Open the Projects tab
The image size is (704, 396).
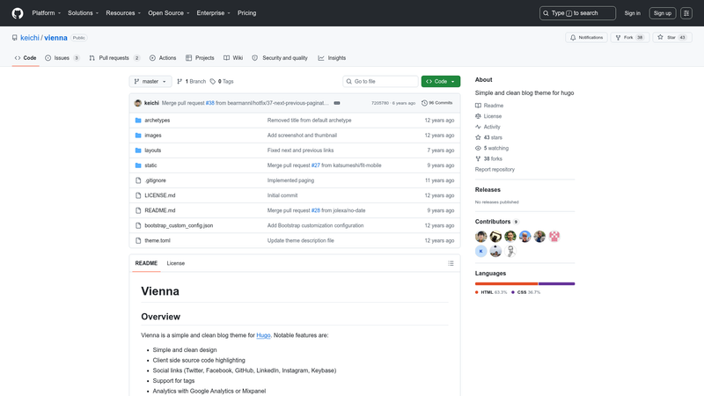tap(200, 58)
